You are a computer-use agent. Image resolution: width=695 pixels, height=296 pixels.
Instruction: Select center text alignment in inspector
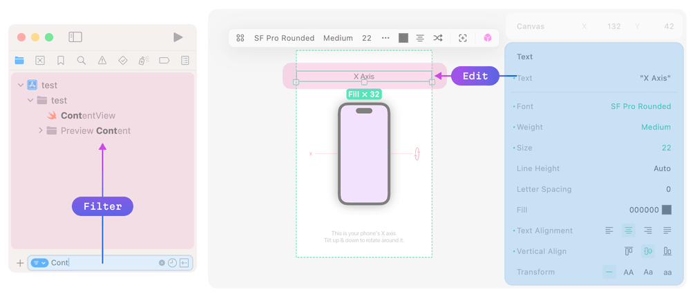(x=629, y=230)
